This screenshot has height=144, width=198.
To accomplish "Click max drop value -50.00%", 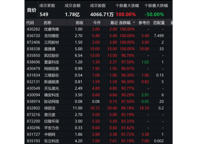I will tap(154, 14).
